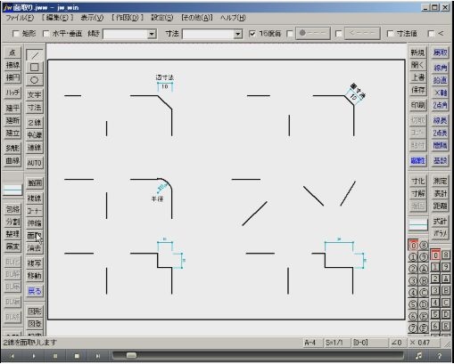
Task: Click the music note icon in player bar
Action: 418,355
